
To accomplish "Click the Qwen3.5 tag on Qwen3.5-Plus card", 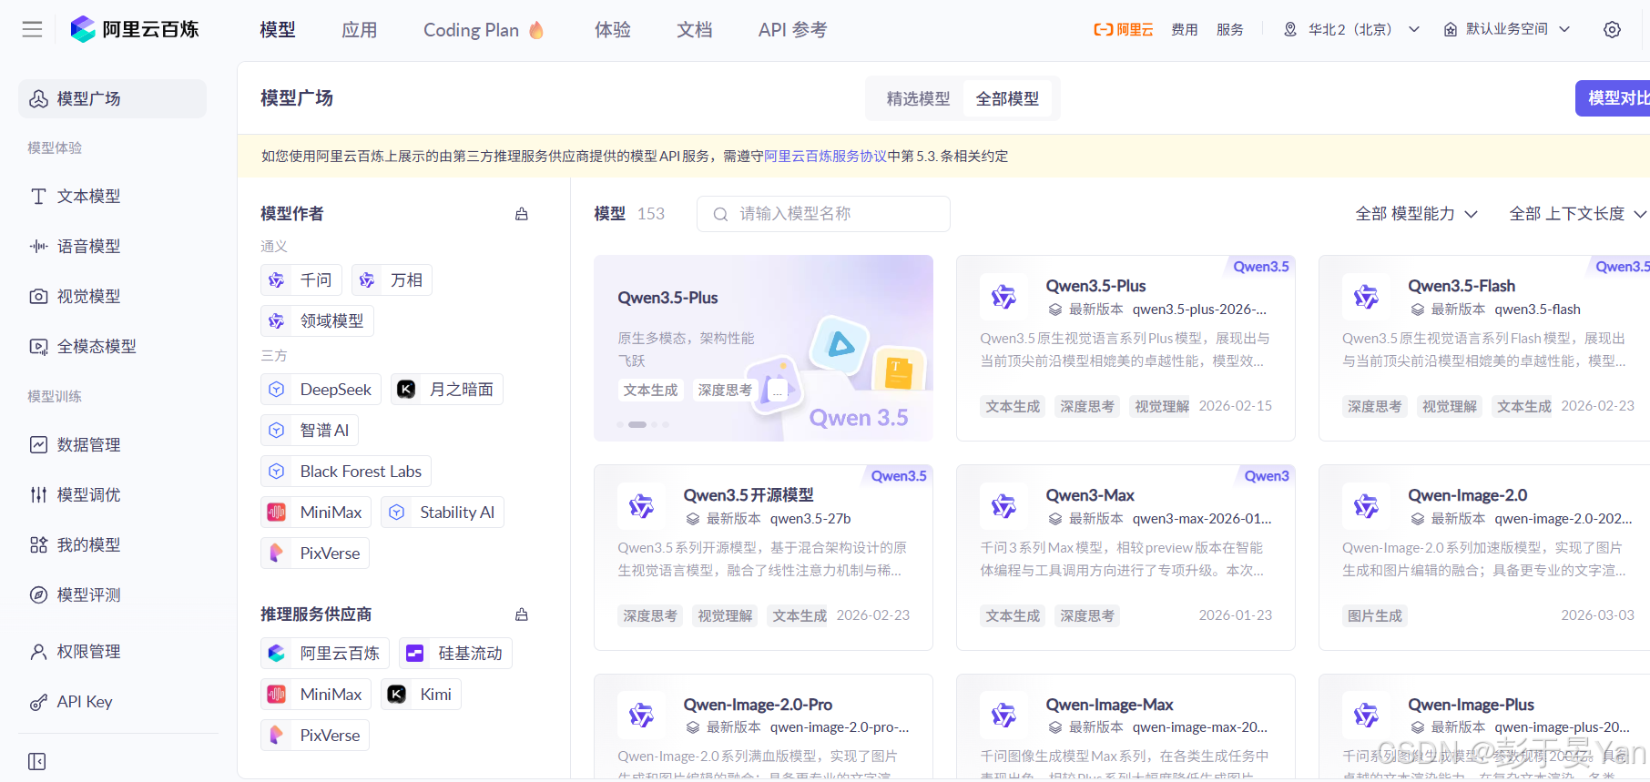I will (x=1261, y=266).
